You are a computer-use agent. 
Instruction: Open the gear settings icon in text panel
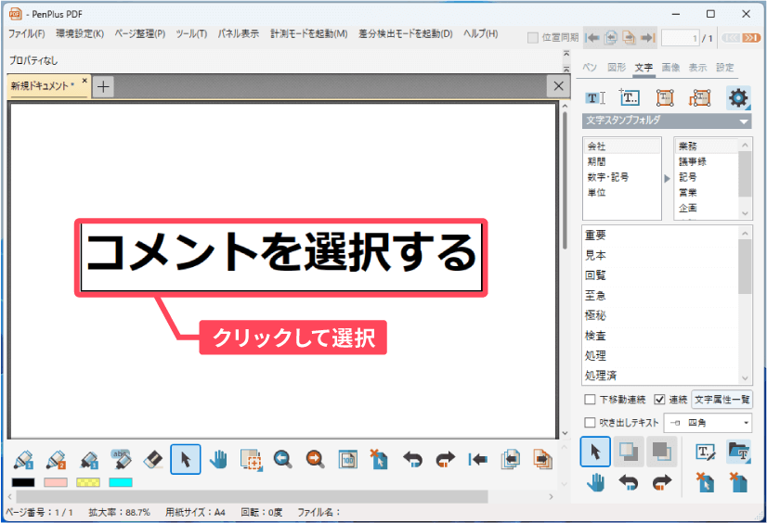point(738,97)
